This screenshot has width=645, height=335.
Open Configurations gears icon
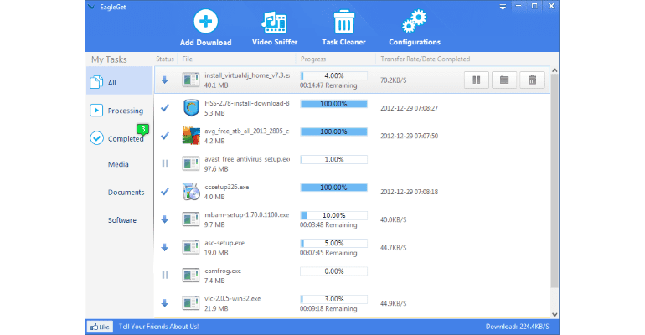414,22
